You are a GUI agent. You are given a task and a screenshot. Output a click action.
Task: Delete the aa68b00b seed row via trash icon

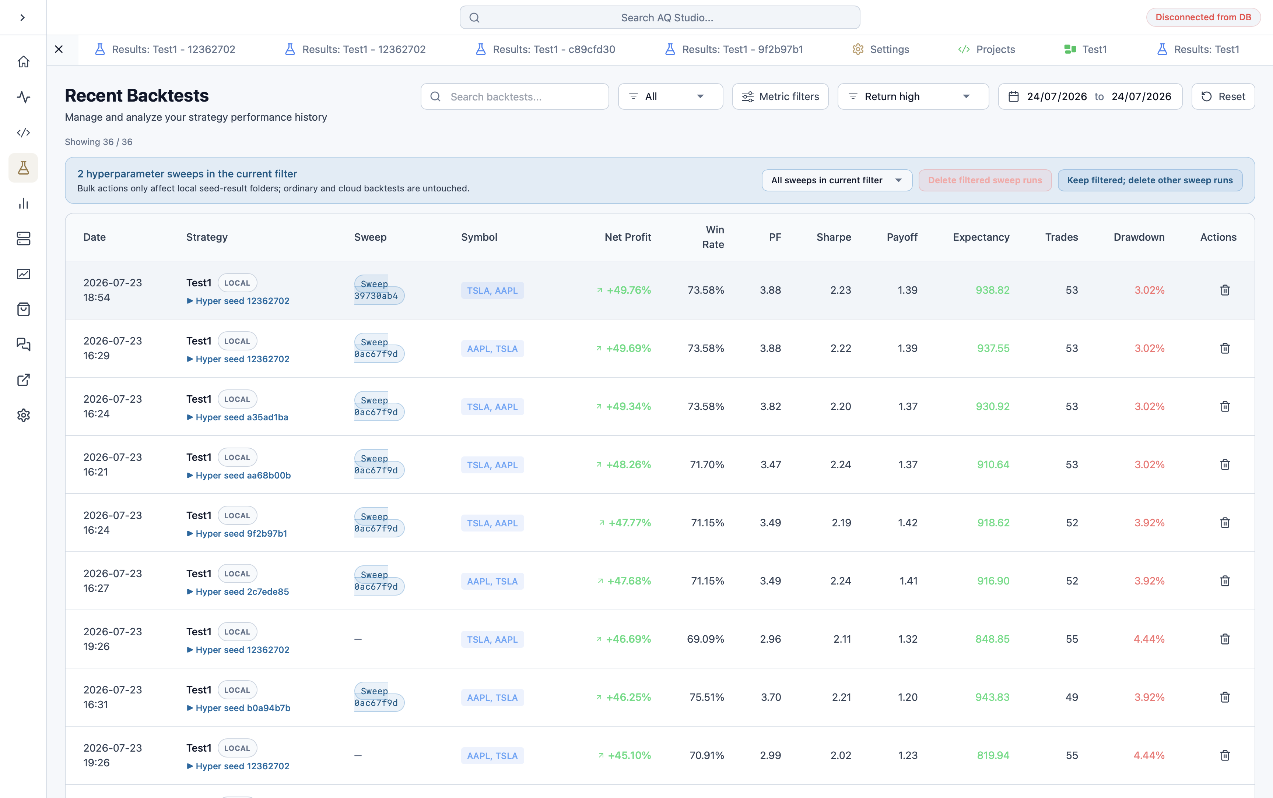(x=1225, y=465)
